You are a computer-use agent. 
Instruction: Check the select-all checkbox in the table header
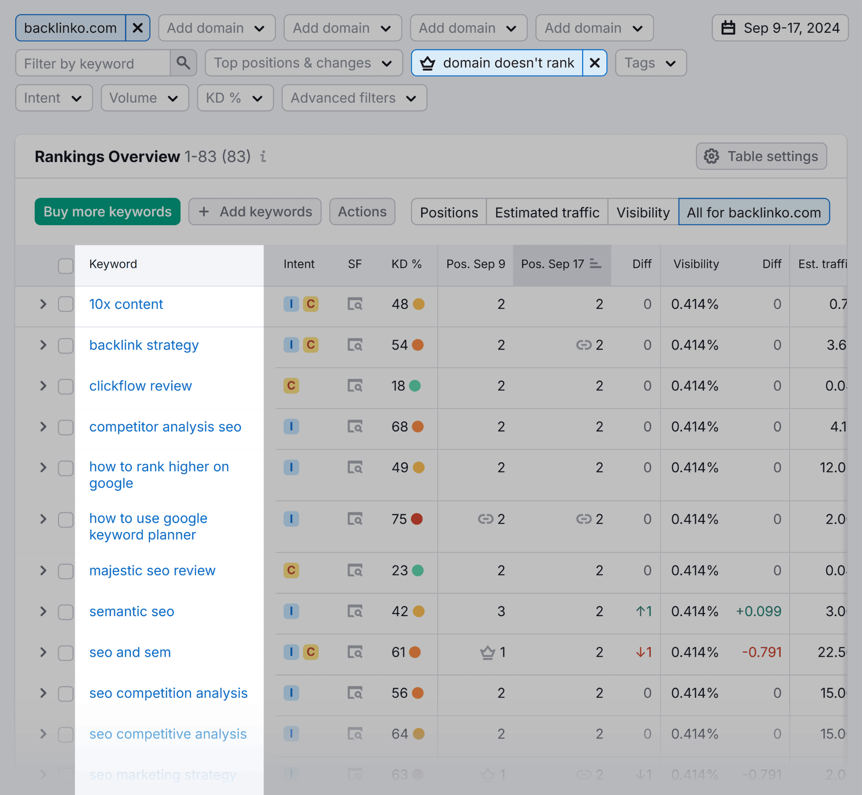tap(65, 266)
